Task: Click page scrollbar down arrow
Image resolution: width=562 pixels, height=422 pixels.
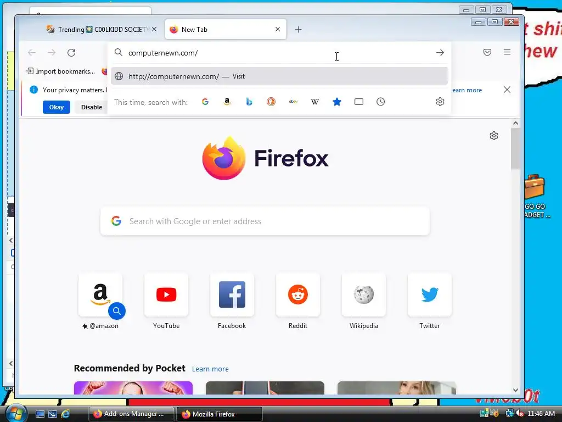Action: pos(515,390)
